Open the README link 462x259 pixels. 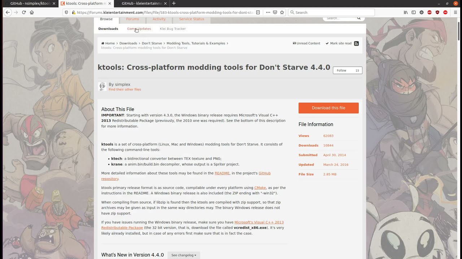[x=222, y=173]
